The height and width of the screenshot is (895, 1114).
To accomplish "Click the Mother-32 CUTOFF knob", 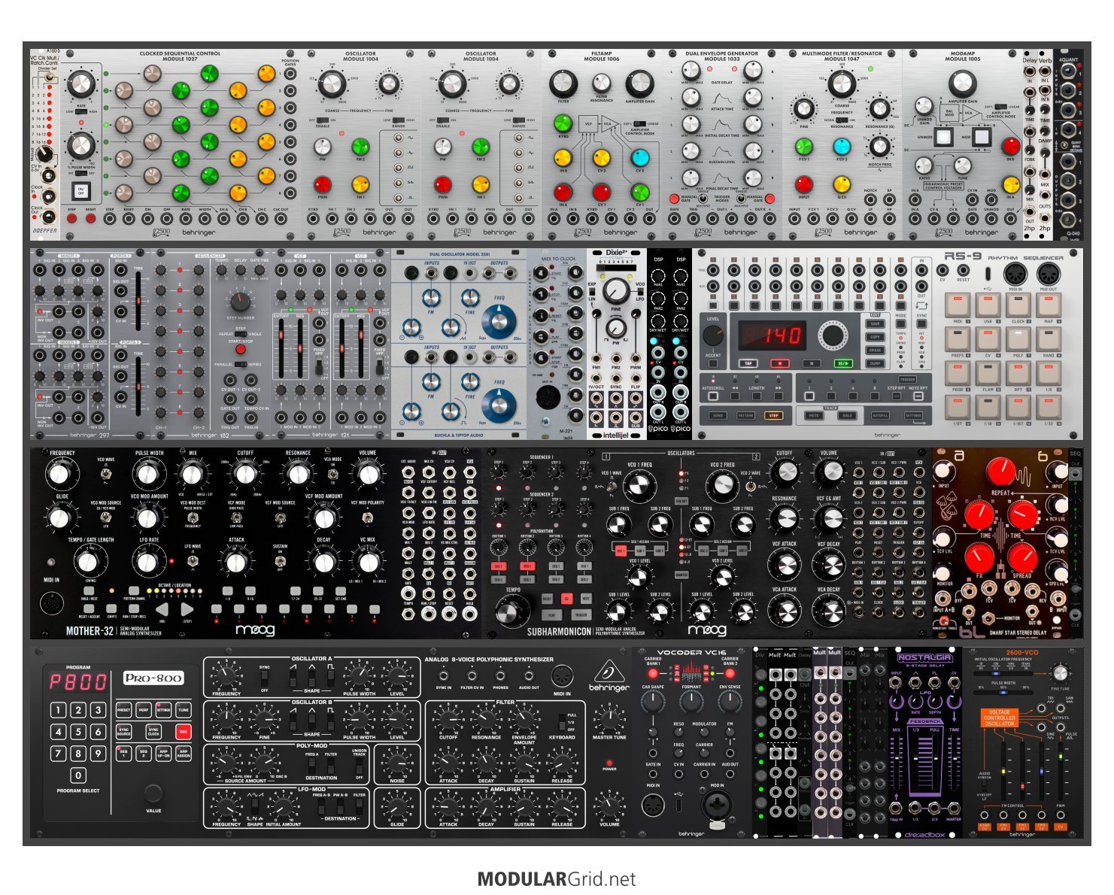I will tap(246, 474).
